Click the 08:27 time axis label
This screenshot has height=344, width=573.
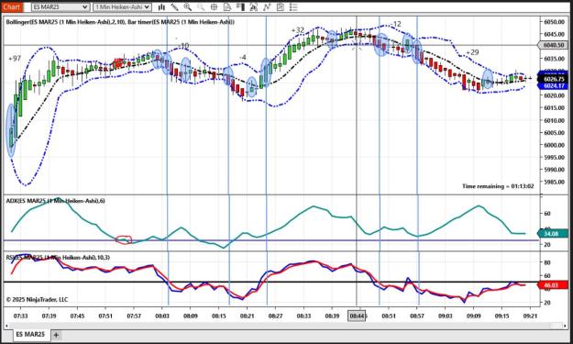[275, 316]
